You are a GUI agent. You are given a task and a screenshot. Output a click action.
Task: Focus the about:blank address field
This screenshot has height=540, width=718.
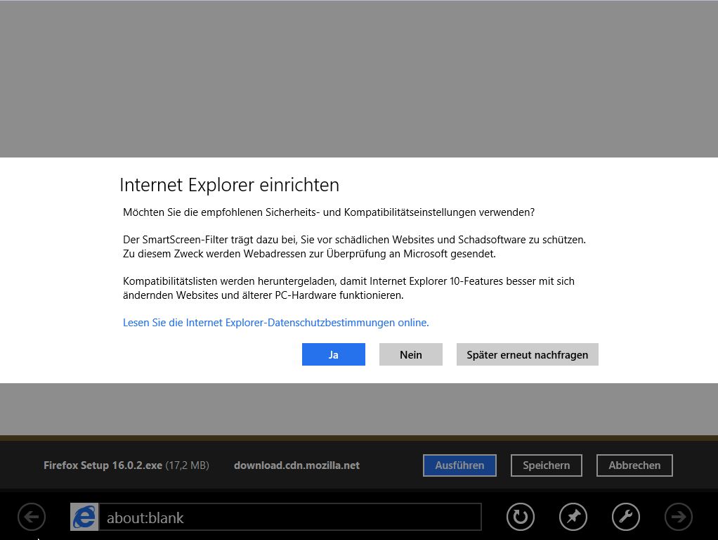click(x=289, y=517)
